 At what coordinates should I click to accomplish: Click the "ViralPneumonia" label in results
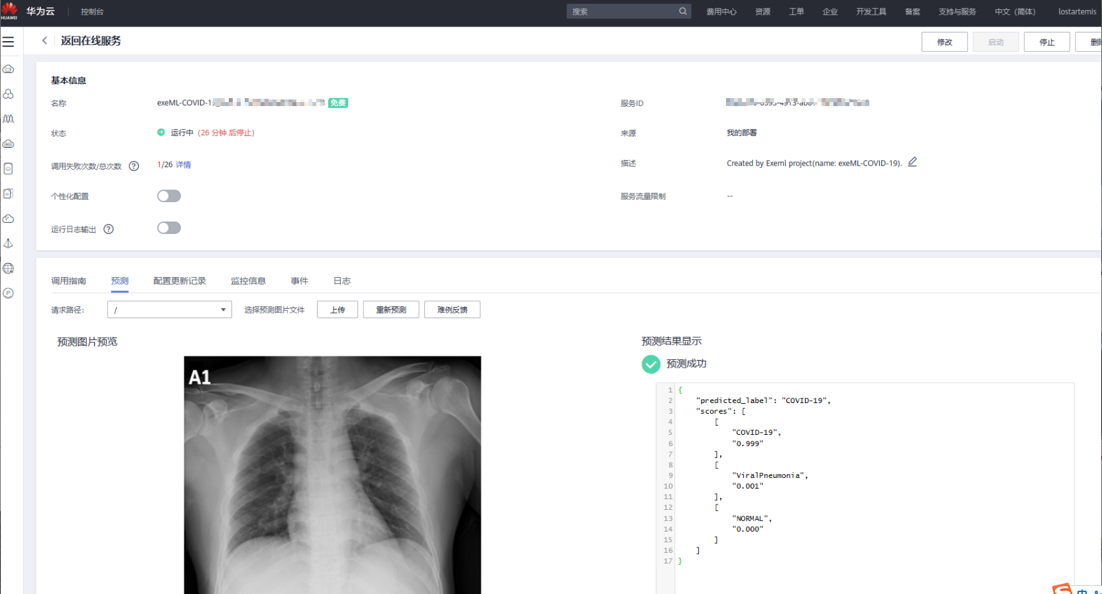770,475
